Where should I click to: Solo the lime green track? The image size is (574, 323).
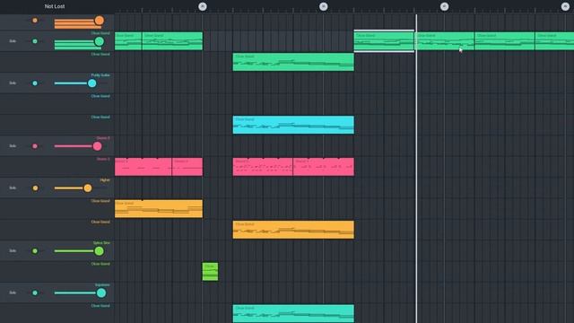point(13,251)
